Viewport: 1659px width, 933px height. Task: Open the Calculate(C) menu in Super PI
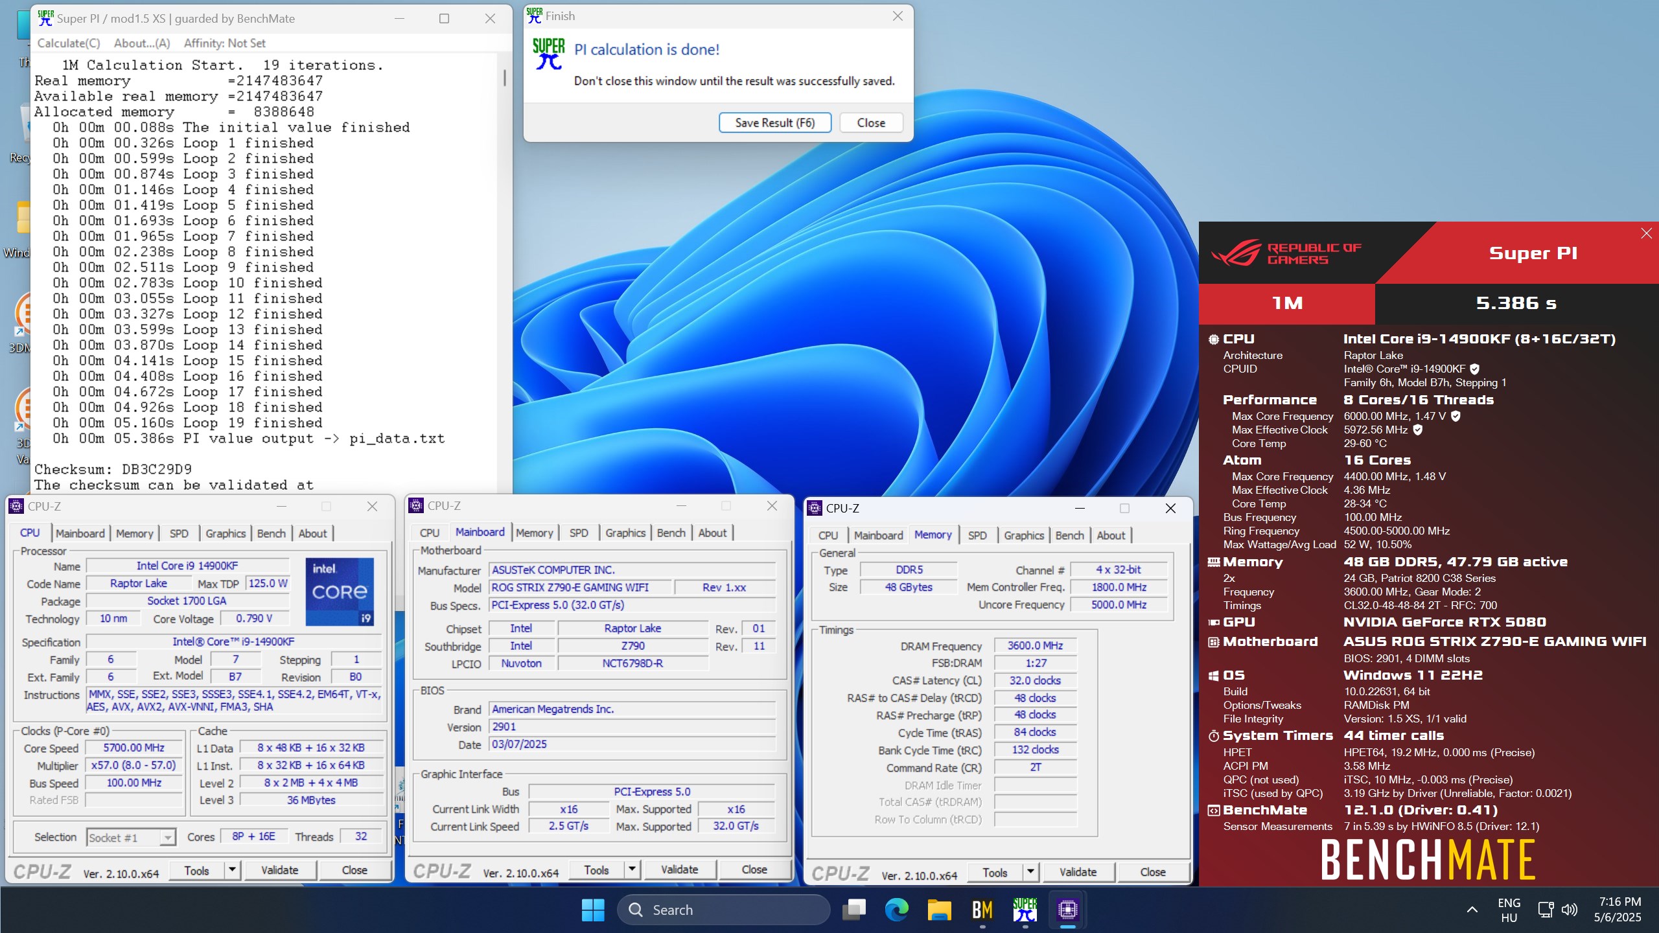click(x=69, y=43)
